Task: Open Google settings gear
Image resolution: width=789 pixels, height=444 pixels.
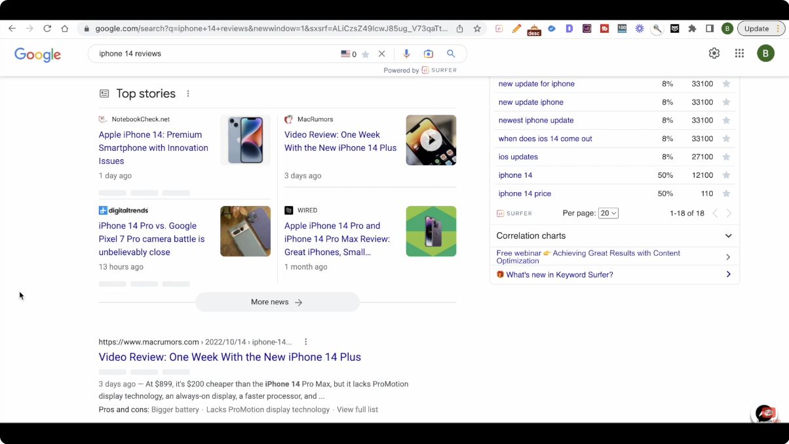Action: pyautogui.click(x=714, y=53)
